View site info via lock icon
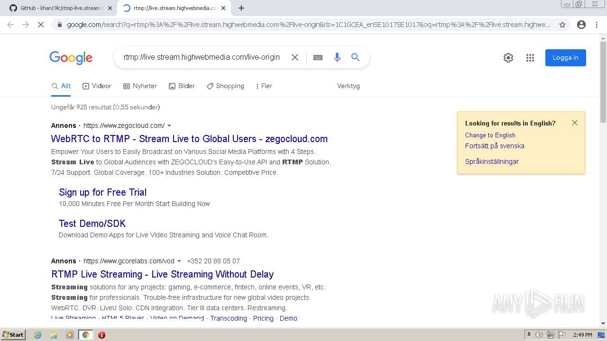The height and width of the screenshot is (341, 607). coord(60,25)
